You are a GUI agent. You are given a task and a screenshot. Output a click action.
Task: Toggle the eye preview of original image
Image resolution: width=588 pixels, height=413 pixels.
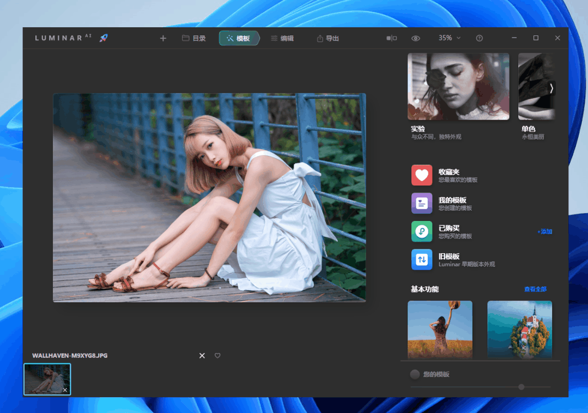[x=415, y=38]
